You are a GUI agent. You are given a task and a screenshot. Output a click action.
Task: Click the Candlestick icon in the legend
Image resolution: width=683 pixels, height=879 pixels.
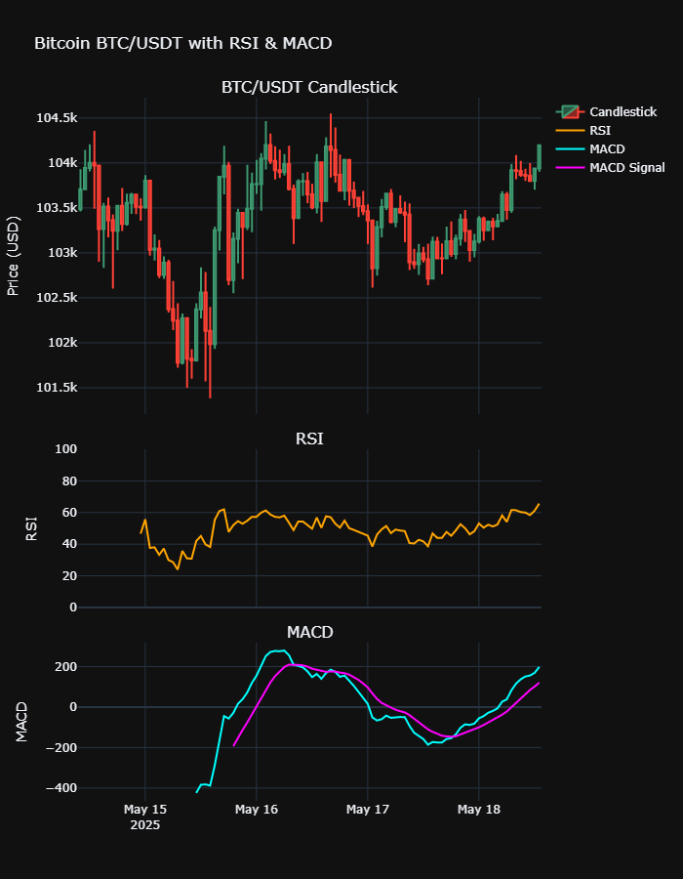(570, 112)
